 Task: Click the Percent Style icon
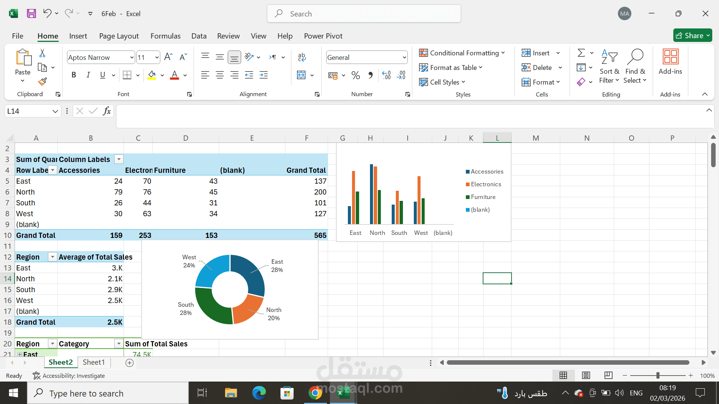pyautogui.click(x=355, y=76)
